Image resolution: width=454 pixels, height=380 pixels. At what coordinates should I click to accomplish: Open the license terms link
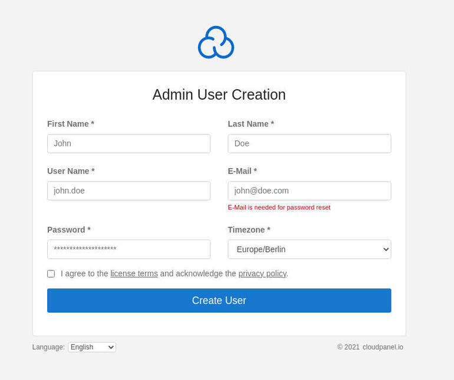[x=134, y=274]
